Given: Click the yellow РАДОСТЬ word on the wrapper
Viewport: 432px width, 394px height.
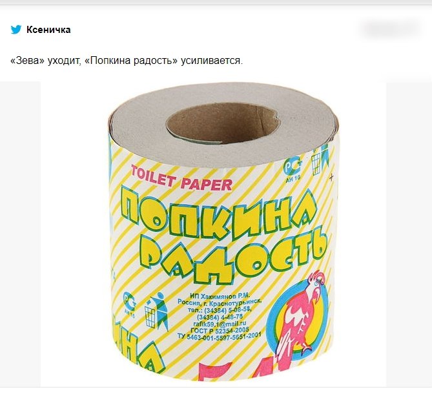Looking at the screenshot, I should (x=236, y=255).
